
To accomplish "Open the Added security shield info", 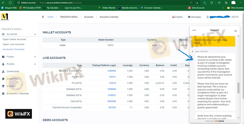I will [x=27, y=3].
